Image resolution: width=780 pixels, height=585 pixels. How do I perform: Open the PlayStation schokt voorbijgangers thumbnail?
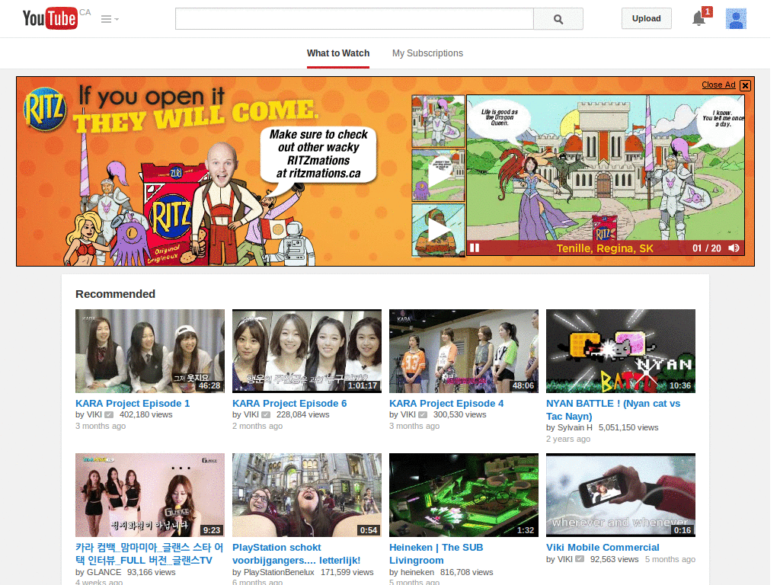pyautogui.click(x=307, y=495)
